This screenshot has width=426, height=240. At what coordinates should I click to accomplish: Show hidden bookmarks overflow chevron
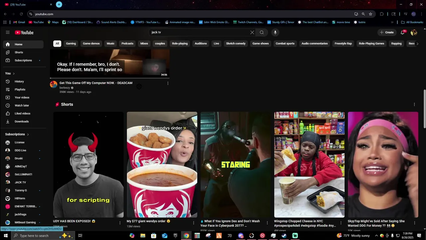(x=392, y=22)
